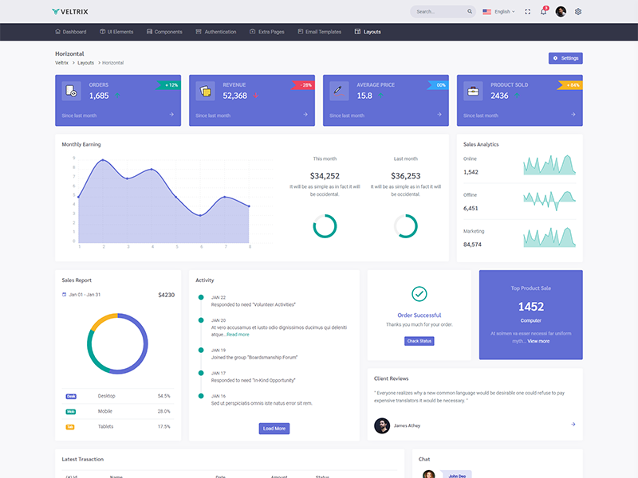Click the Veltrix logo

tap(72, 12)
